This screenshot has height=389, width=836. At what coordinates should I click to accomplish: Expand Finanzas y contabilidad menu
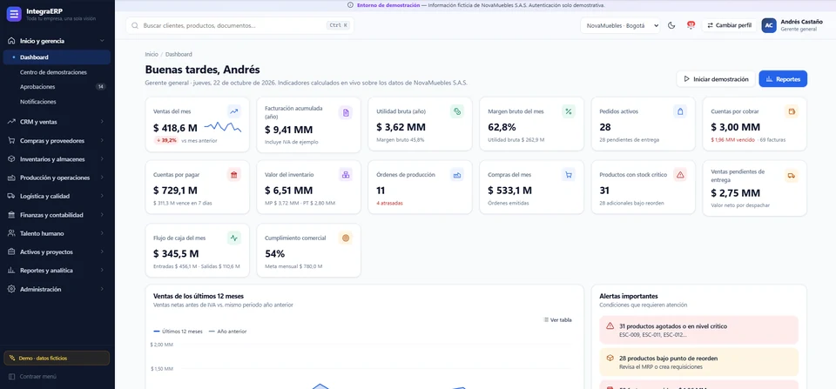point(57,215)
